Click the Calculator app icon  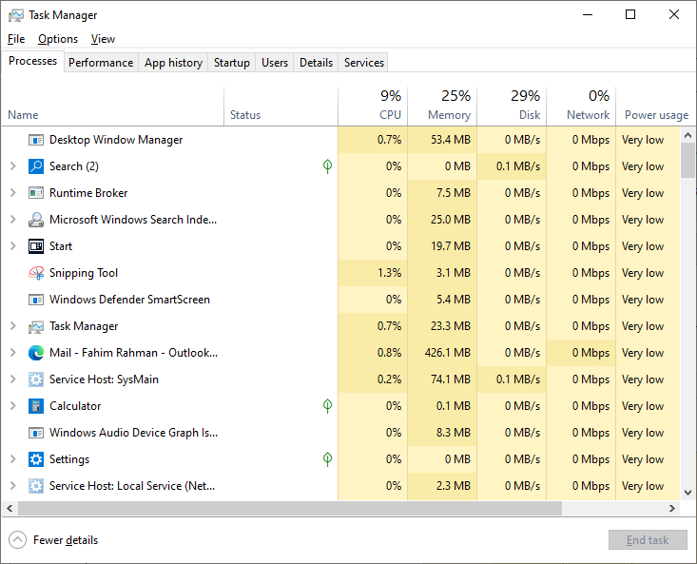pyautogui.click(x=36, y=406)
